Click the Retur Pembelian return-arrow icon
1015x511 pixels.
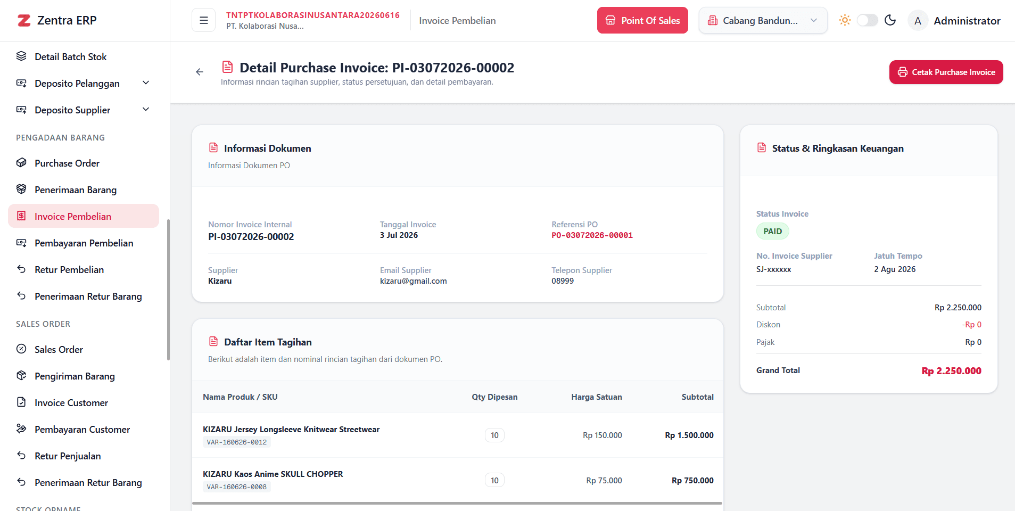(x=21, y=269)
